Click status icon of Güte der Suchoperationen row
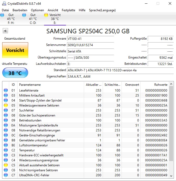The image size is (176, 181). point(6,115)
